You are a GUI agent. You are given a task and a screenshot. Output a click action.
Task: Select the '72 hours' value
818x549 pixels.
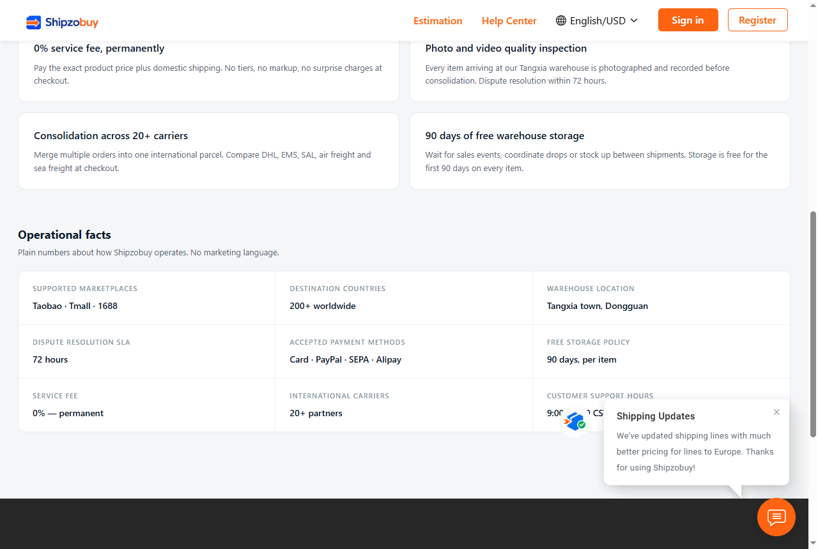coord(50,359)
